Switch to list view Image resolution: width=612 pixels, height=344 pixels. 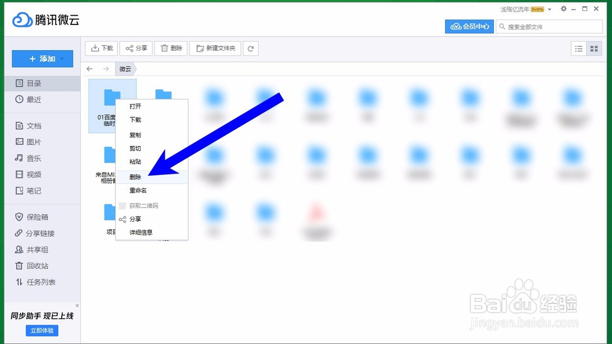point(578,49)
